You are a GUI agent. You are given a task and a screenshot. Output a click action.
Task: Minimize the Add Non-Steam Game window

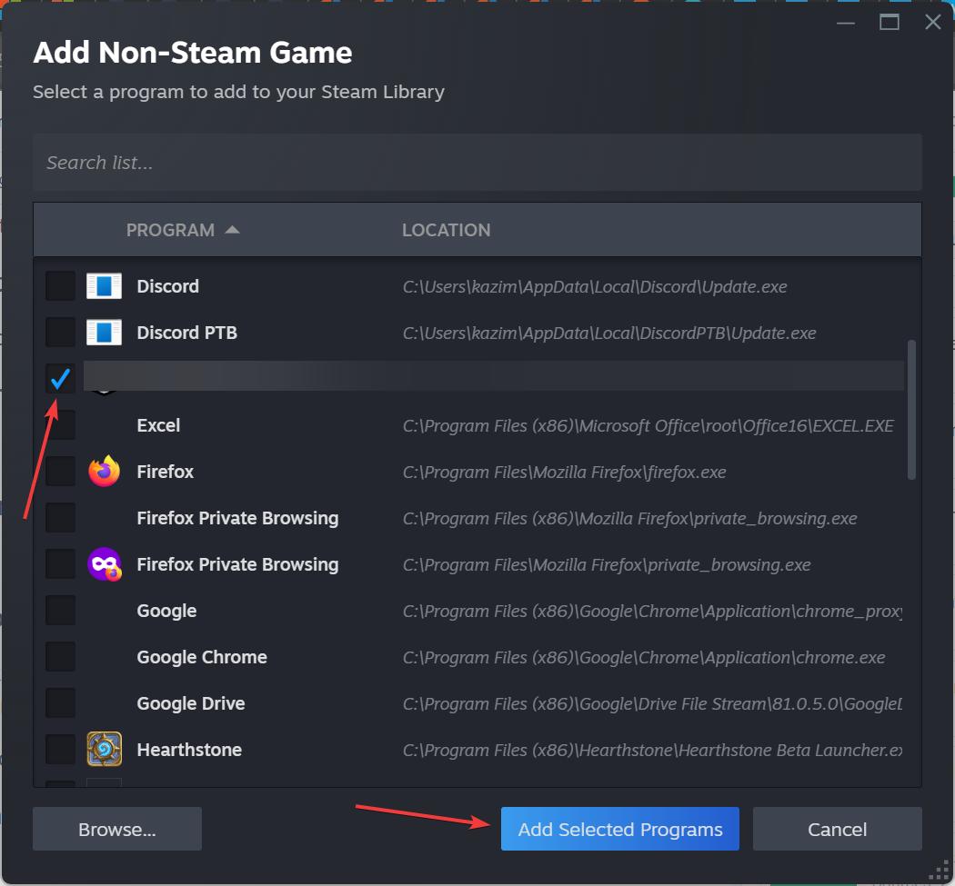845,23
